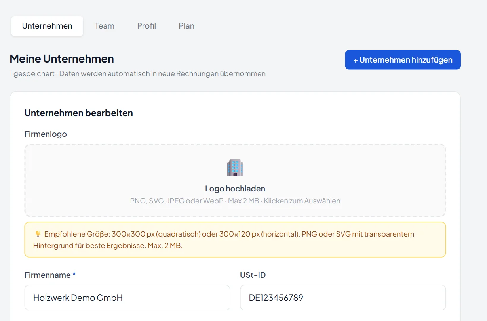Click the PNG, SVG, JPEG oder WebP file format hint

[x=235, y=201]
